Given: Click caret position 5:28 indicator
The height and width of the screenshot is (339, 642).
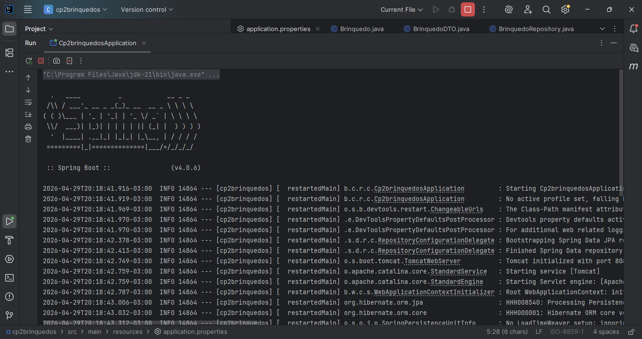Looking at the screenshot, I should click(507, 331).
